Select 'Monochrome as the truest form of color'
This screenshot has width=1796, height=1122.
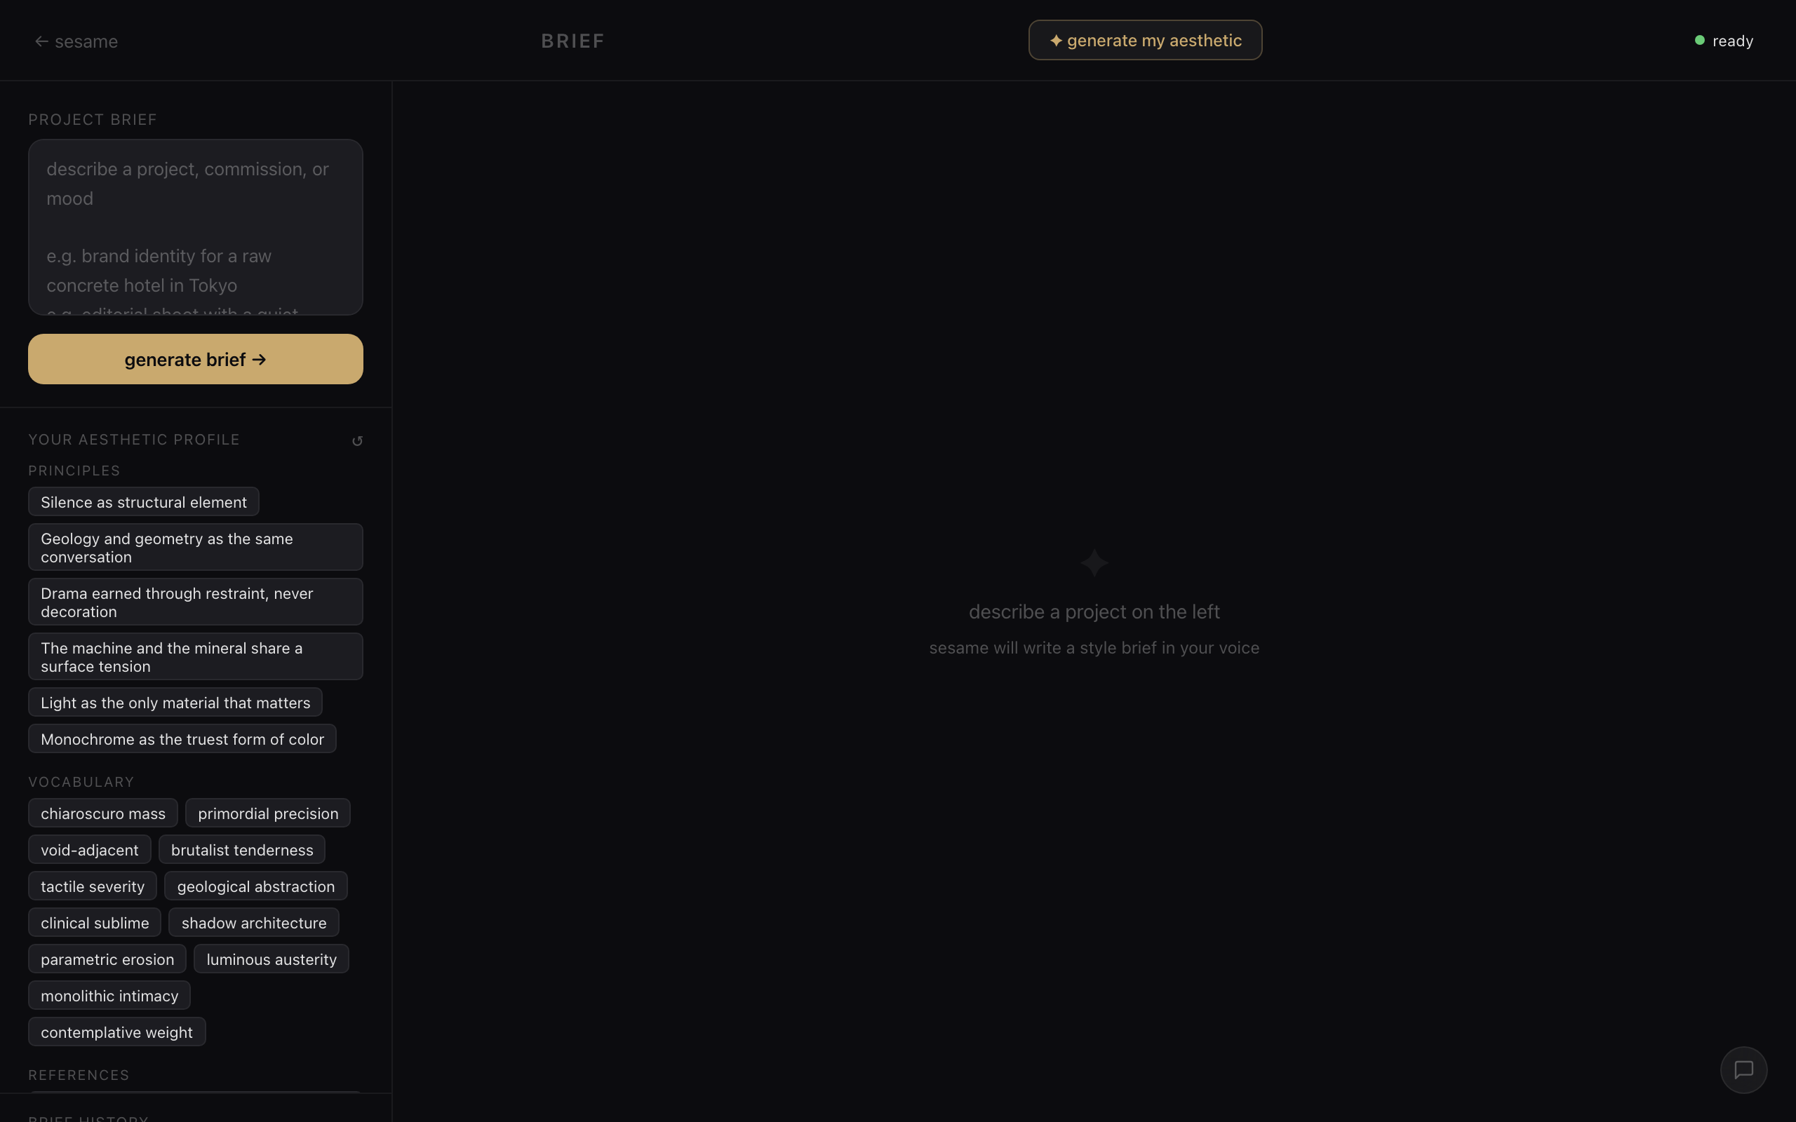(182, 739)
